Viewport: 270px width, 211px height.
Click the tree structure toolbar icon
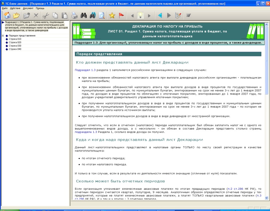(178, 15)
